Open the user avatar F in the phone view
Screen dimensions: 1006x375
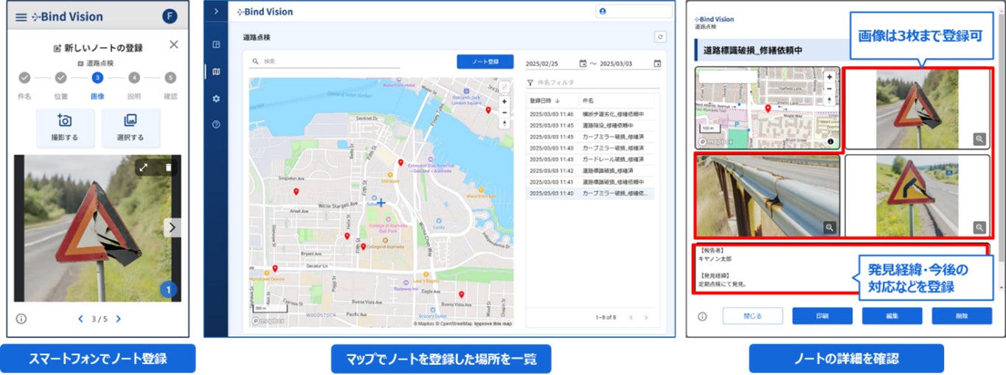(170, 16)
